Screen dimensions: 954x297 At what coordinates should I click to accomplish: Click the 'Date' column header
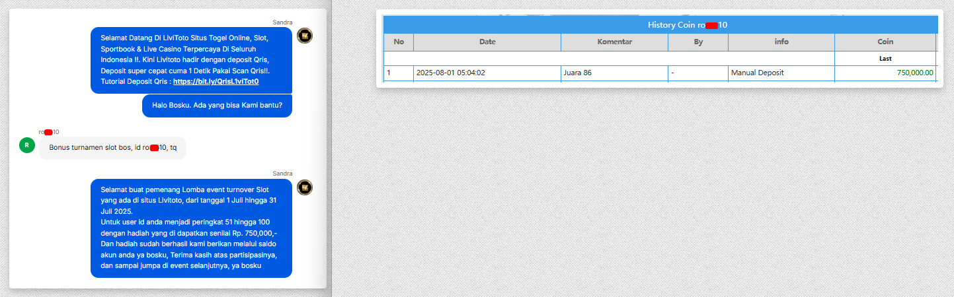487,42
